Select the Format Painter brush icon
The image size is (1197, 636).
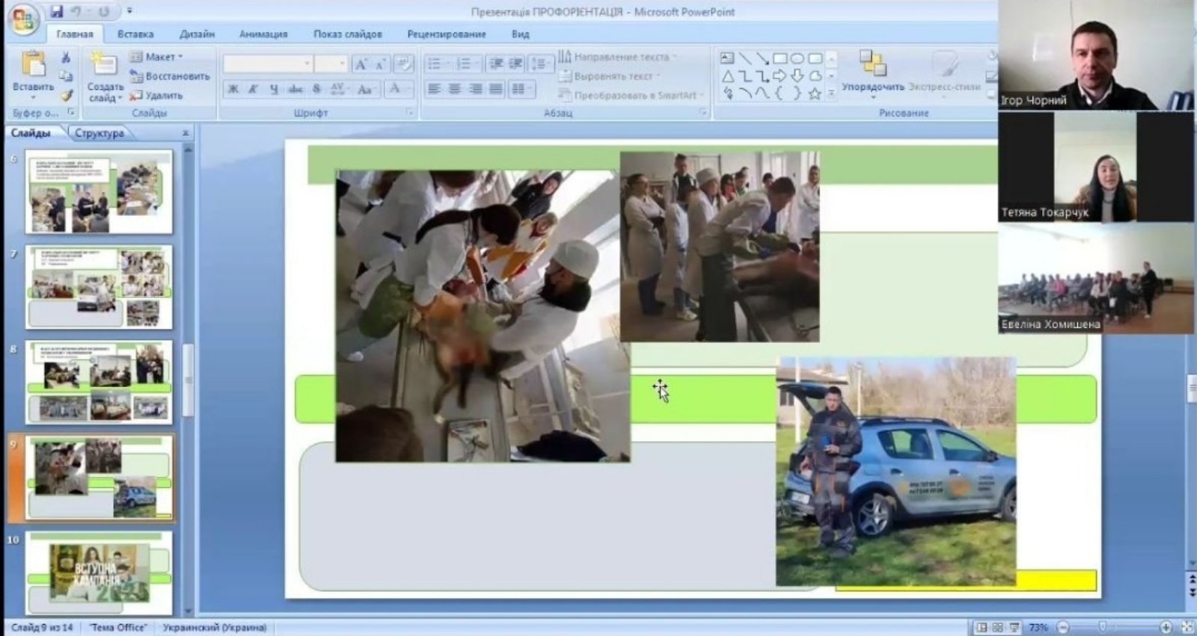[x=67, y=95]
